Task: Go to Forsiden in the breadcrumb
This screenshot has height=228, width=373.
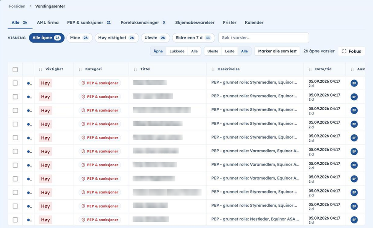Action: coord(17,6)
